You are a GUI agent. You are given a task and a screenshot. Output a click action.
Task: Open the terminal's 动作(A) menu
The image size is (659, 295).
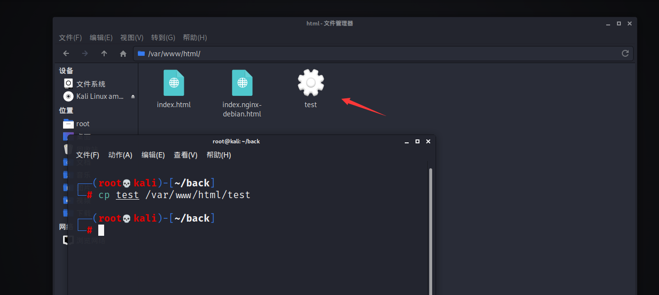pos(120,155)
